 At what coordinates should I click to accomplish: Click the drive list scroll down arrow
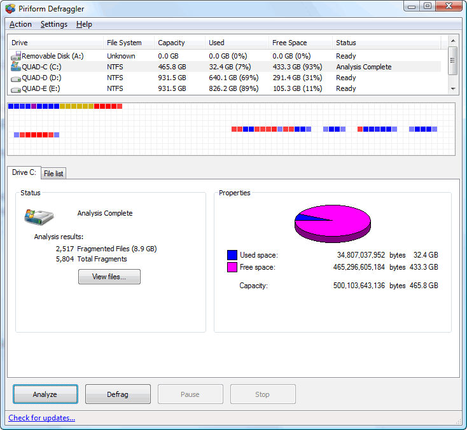point(453,89)
